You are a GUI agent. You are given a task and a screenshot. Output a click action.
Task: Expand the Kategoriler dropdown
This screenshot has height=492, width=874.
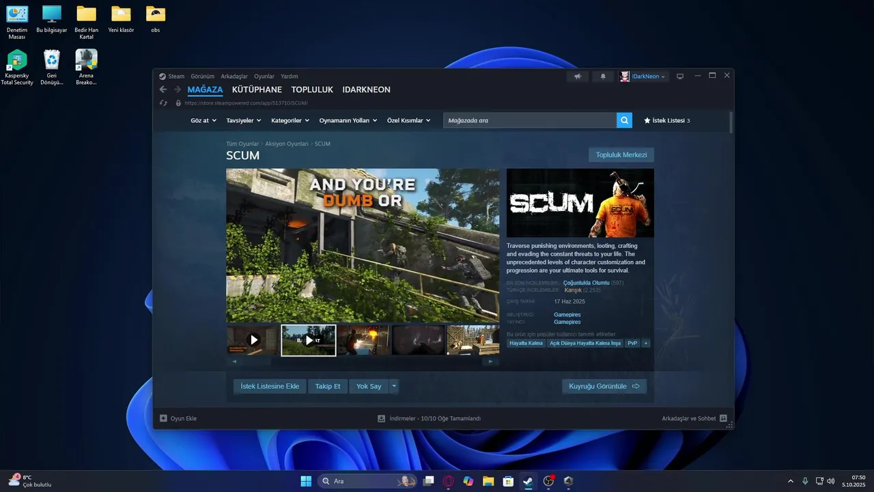pos(290,120)
